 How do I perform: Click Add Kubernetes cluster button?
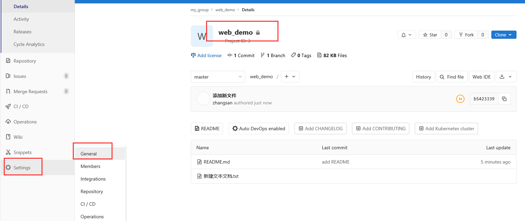click(x=446, y=129)
